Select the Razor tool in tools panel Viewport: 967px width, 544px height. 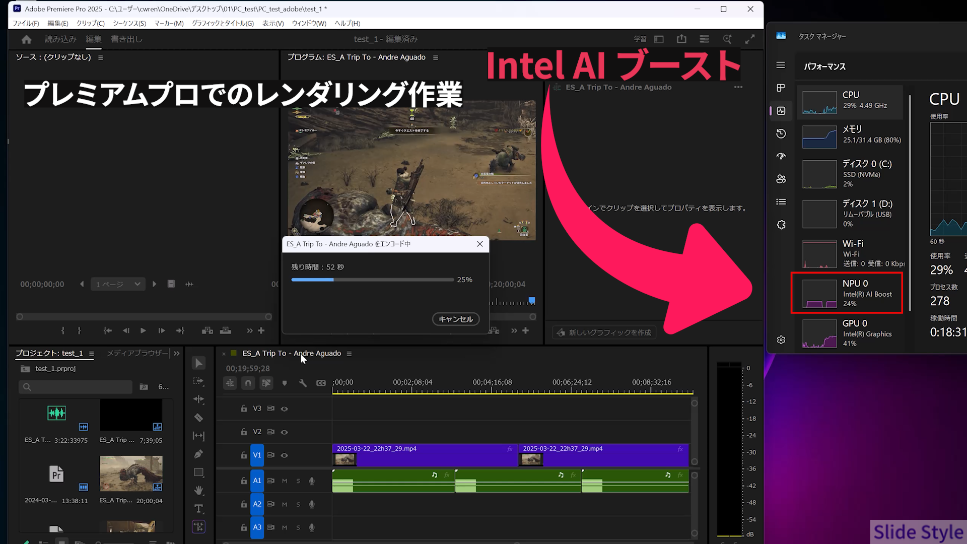198,418
